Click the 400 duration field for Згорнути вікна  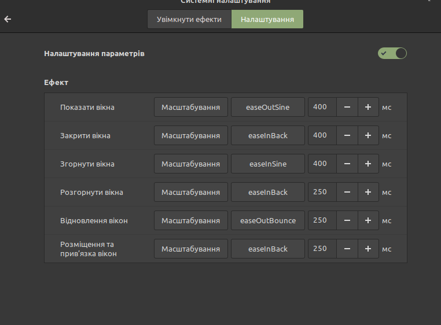click(x=322, y=164)
